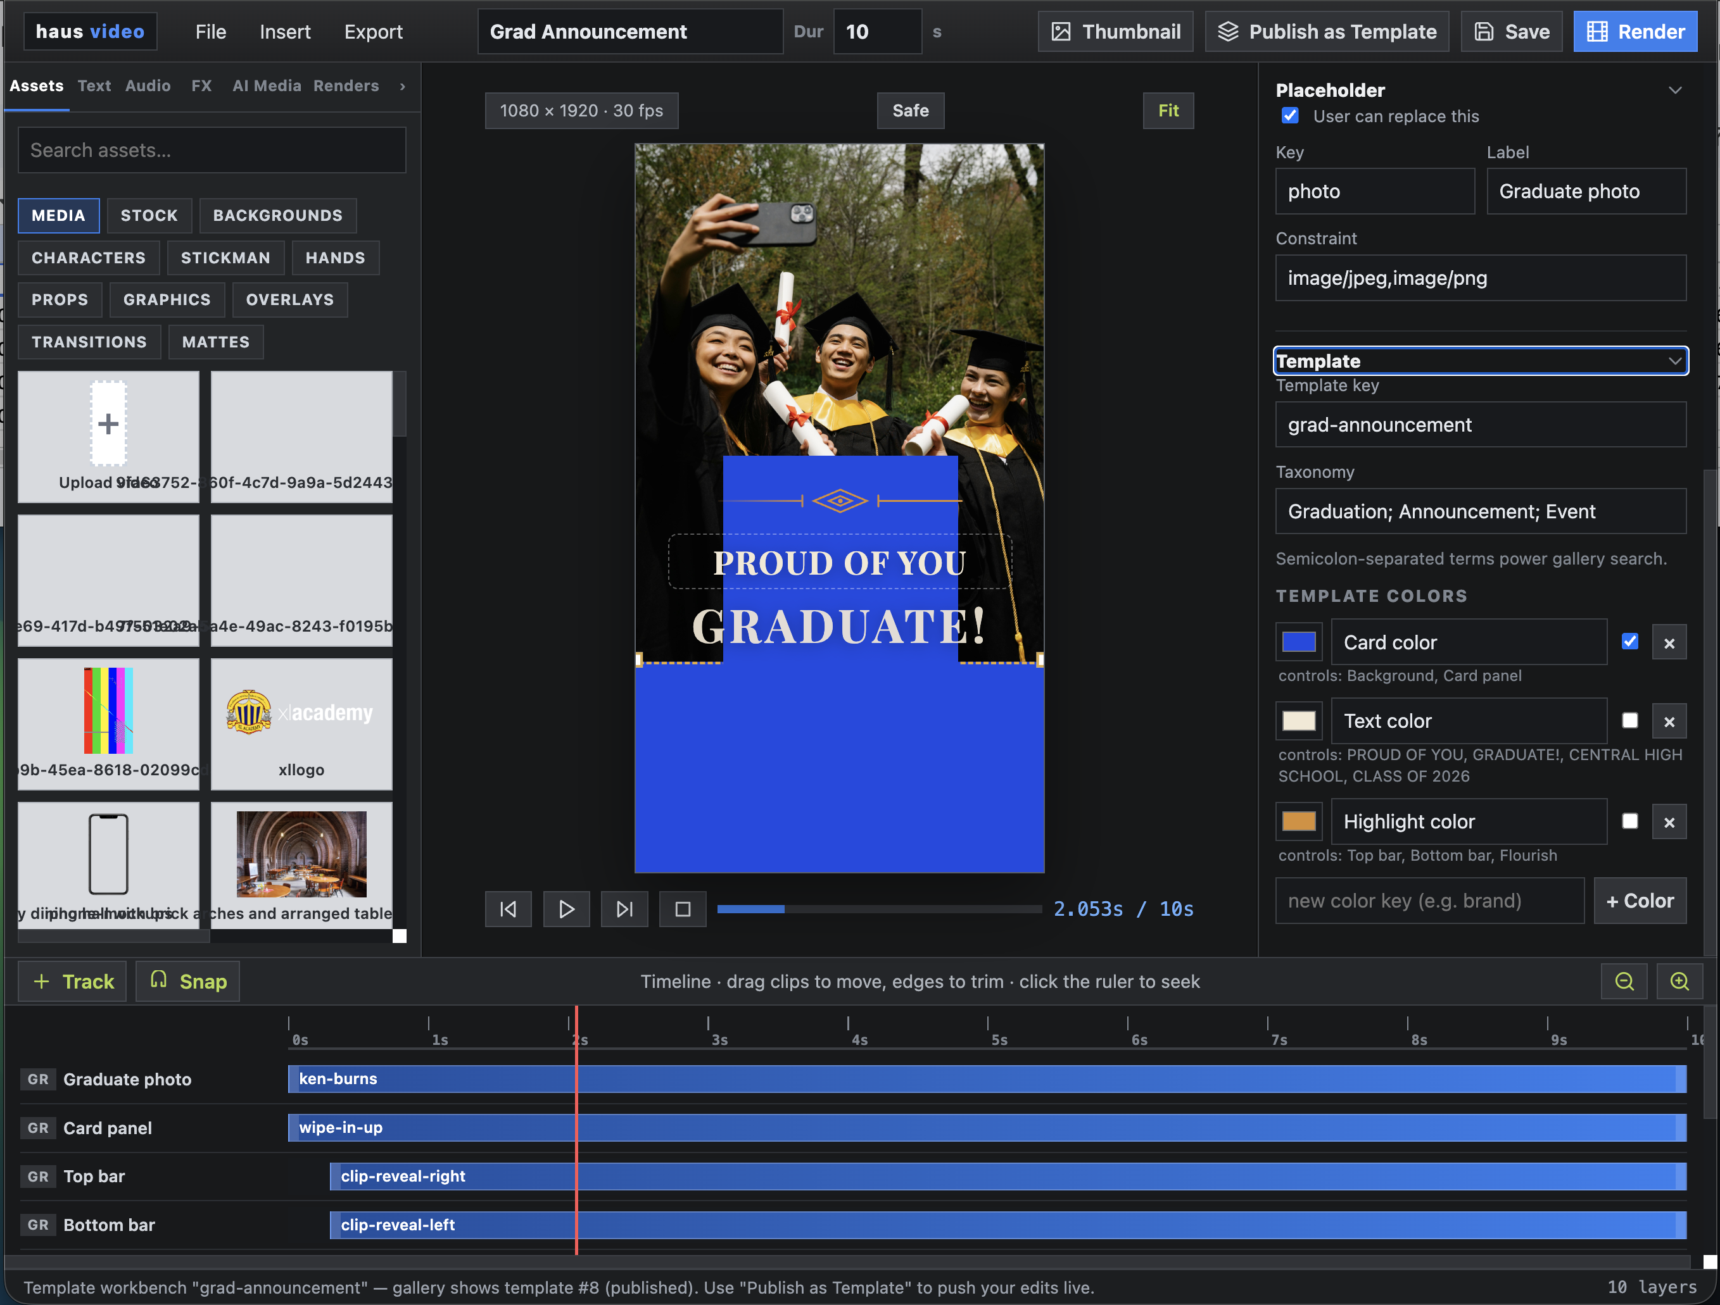Viewport: 1720px width, 1305px height.
Task: Switch to the AI Media tab
Action: pos(267,85)
